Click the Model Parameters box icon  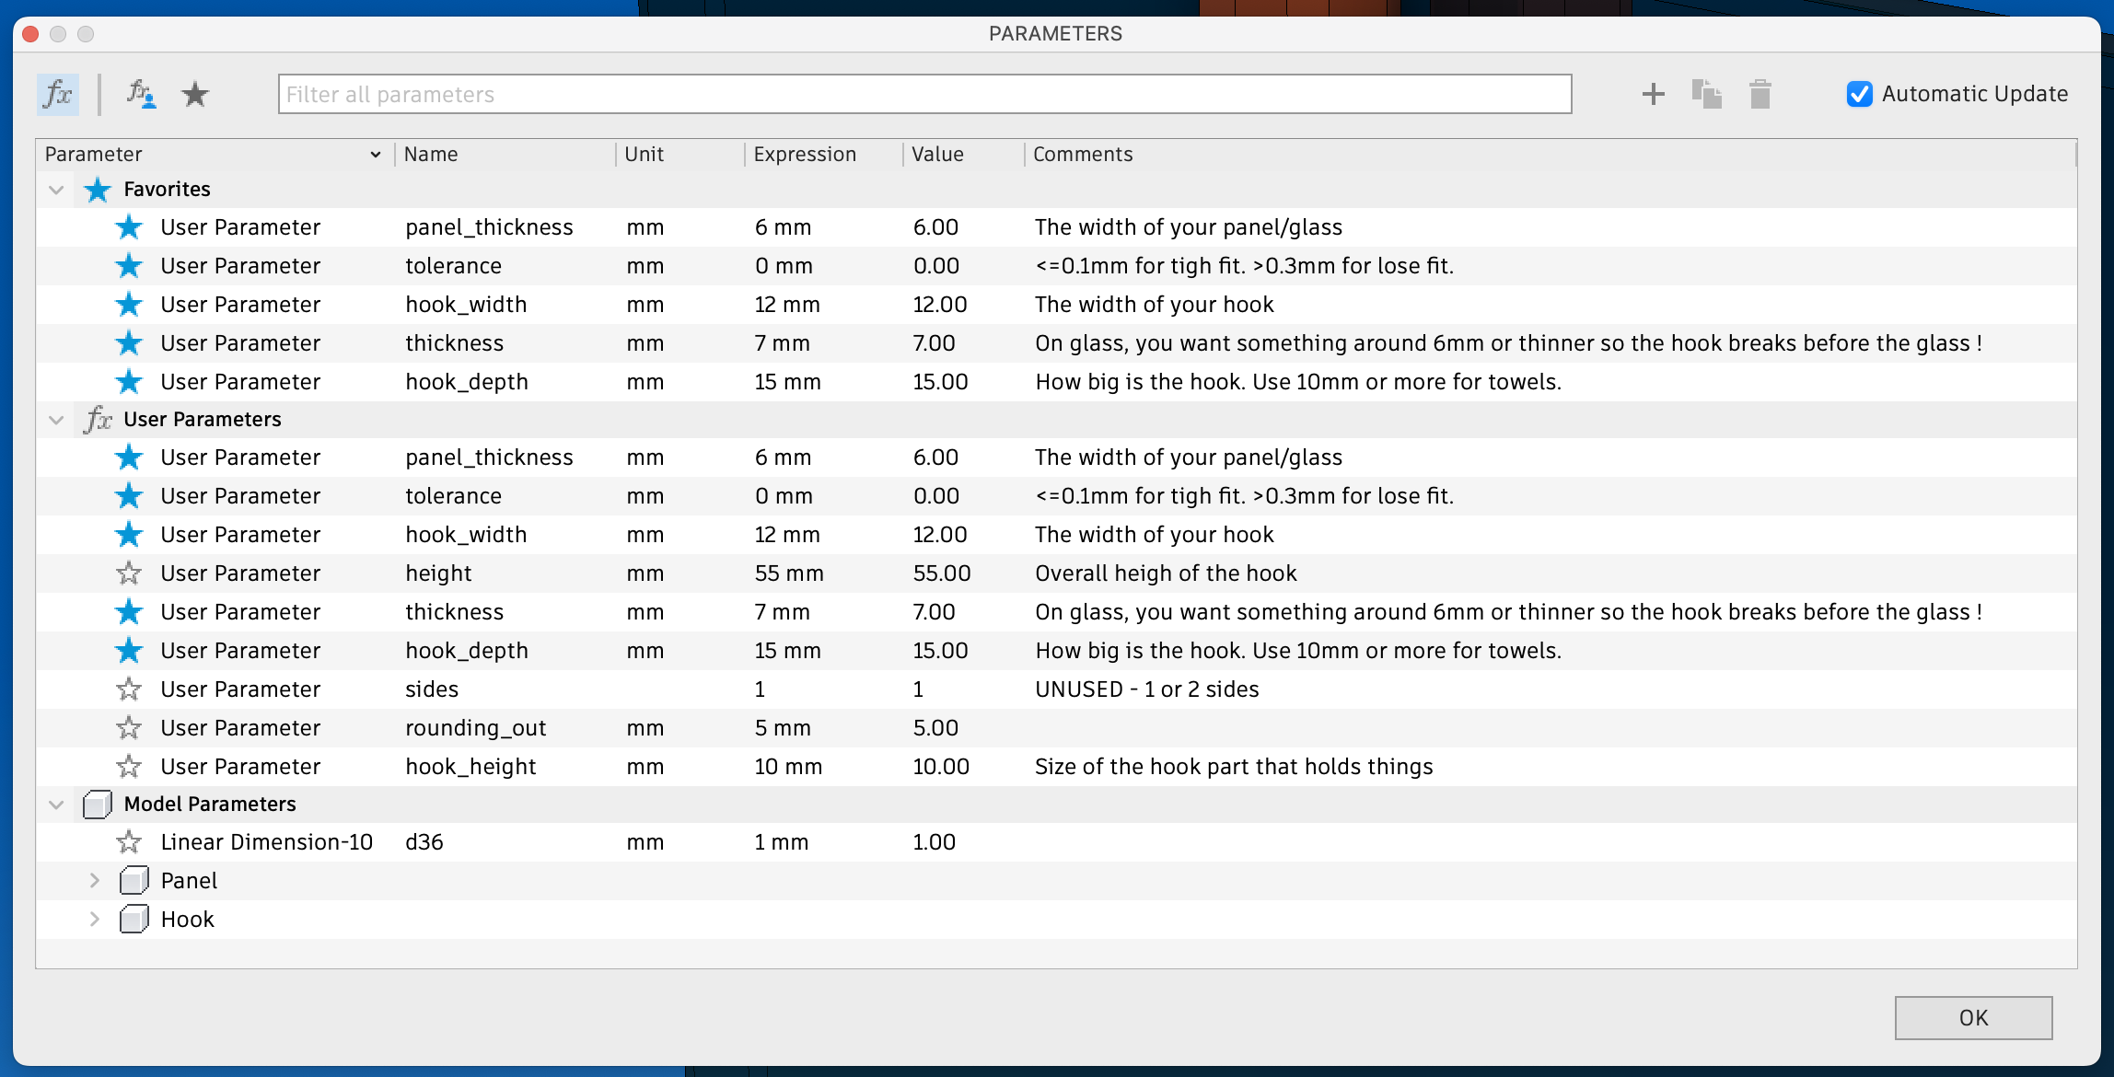coord(97,805)
